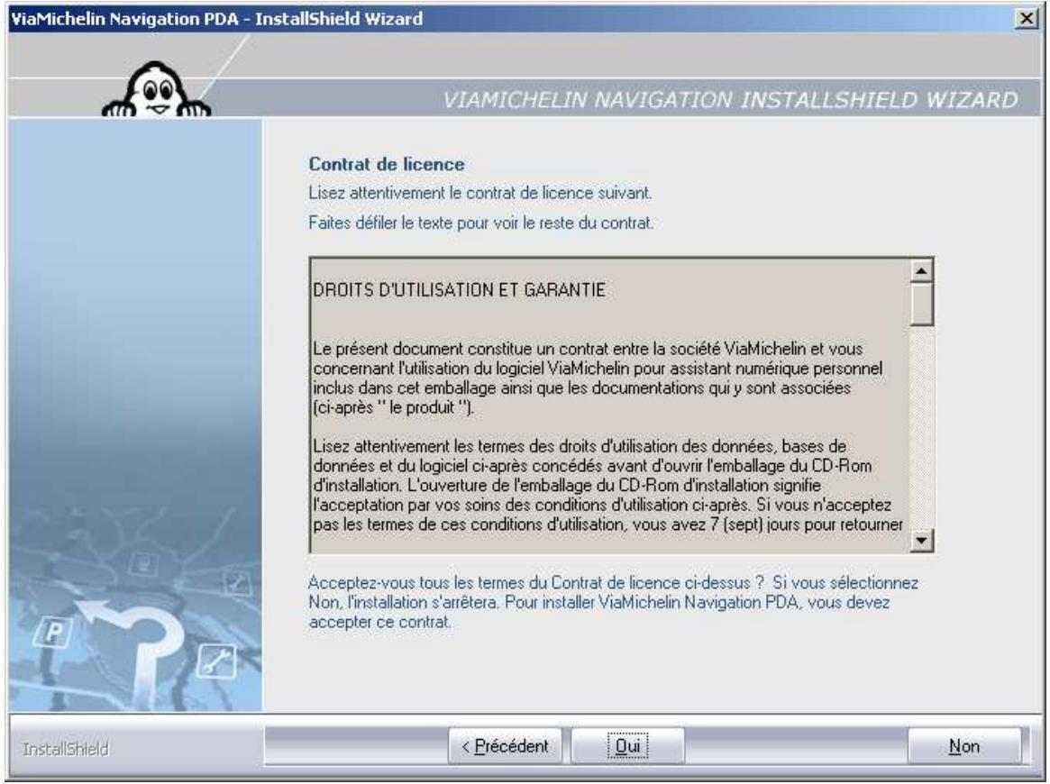Click the 'Contrat de licence' heading
Viewport: 1050px width, 784px height.
[387, 164]
